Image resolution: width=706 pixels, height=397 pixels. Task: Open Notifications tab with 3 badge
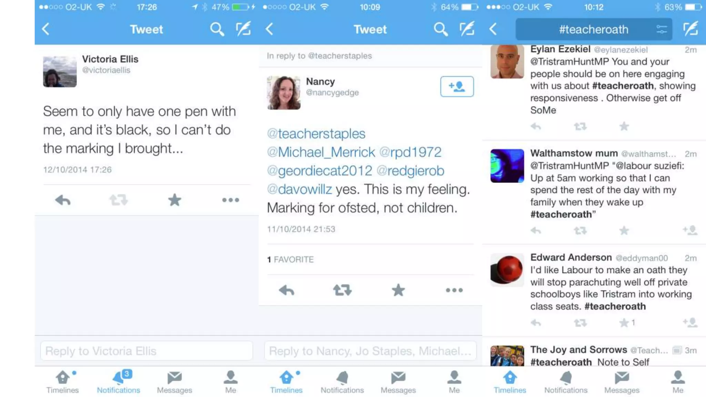pyautogui.click(x=118, y=382)
